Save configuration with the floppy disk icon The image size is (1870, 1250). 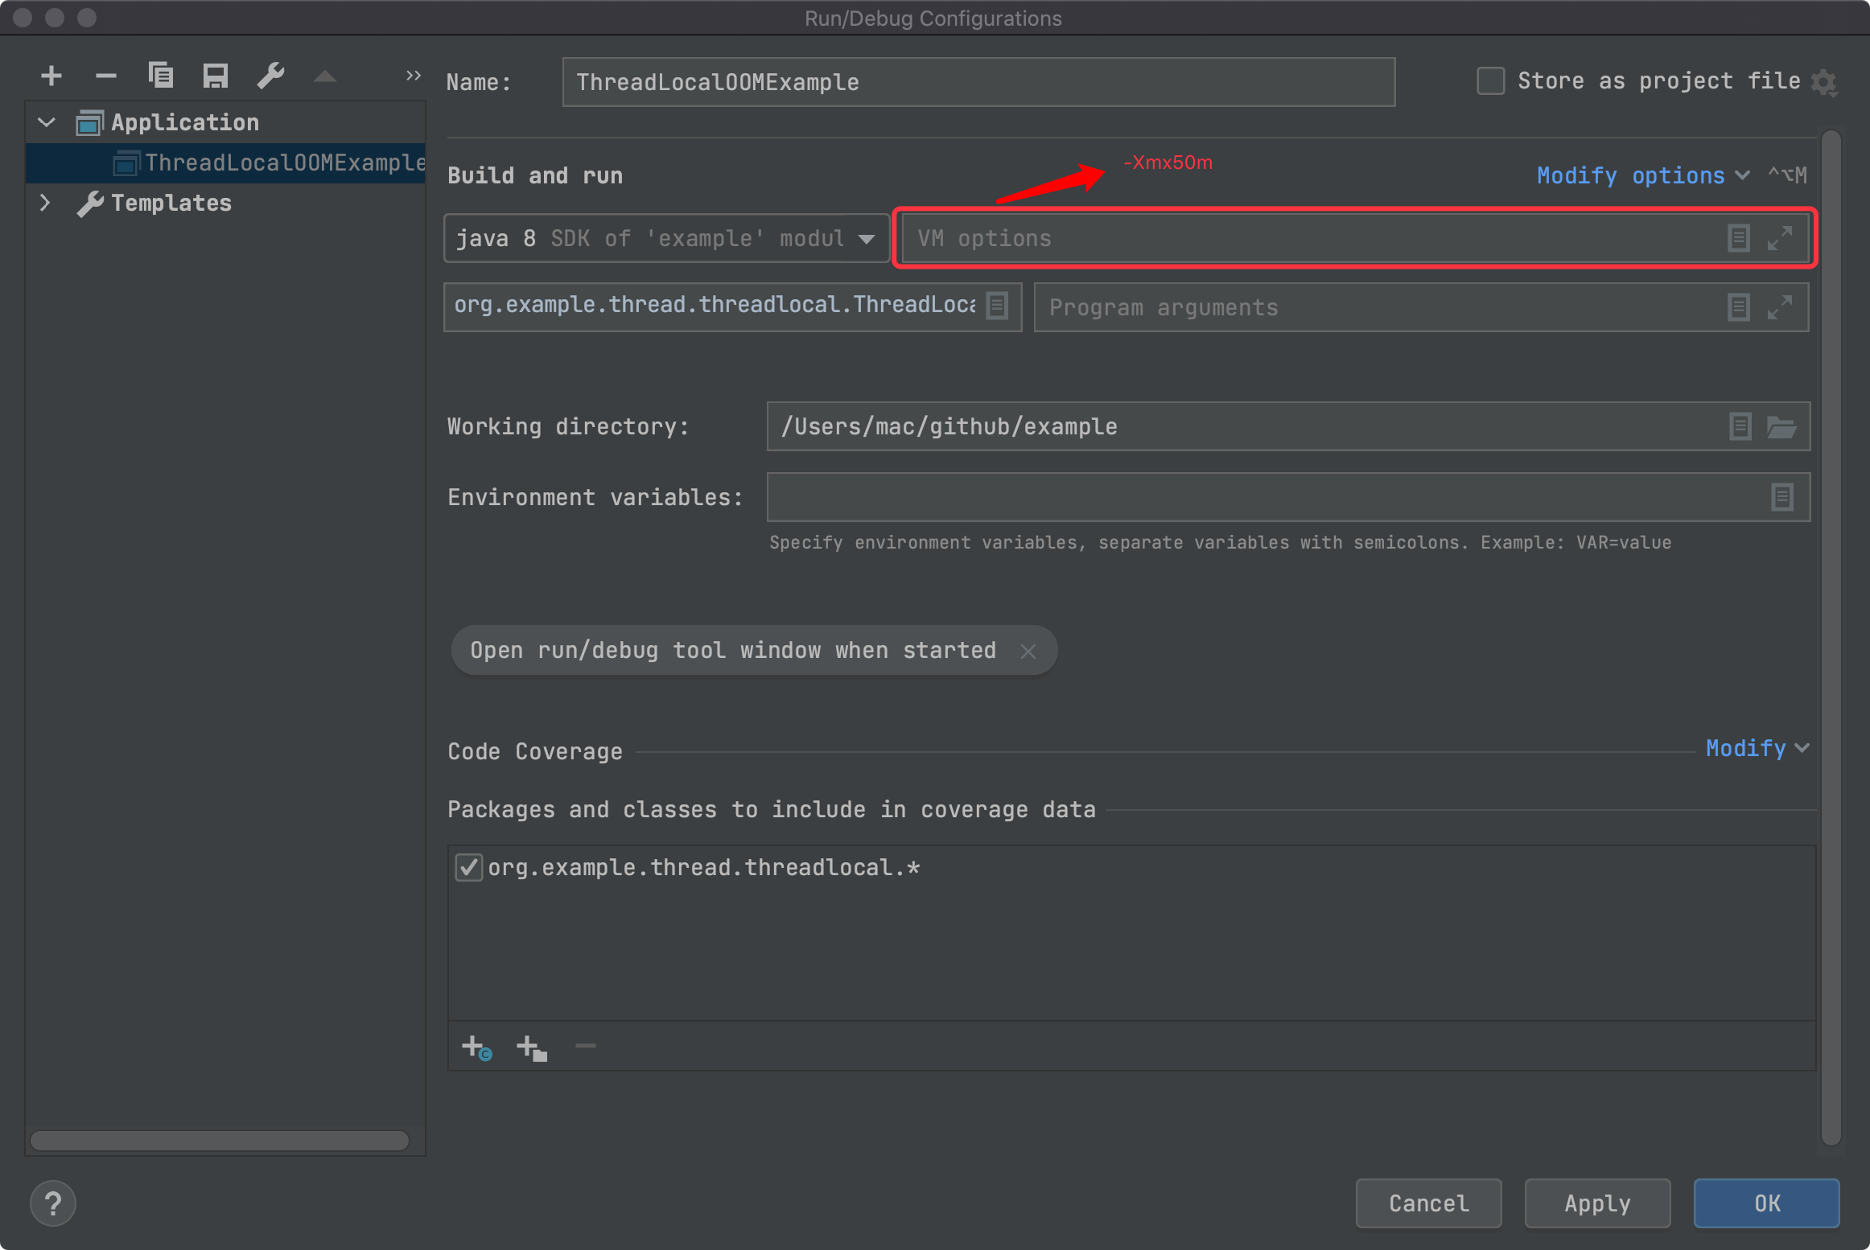tap(215, 76)
